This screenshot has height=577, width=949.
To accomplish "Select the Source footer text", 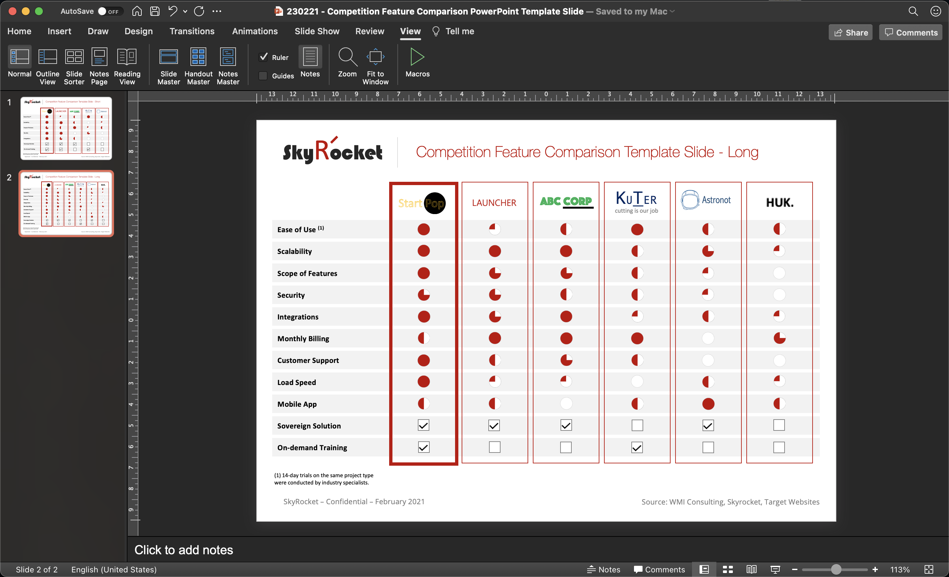I will pyautogui.click(x=730, y=502).
